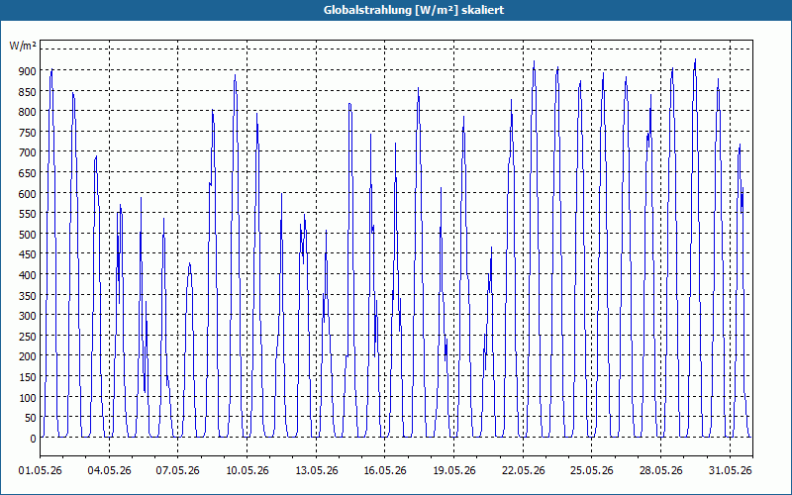This screenshot has width=792, height=495.
Task: Click the date label 31.05.26
Action: pos(730,471)
